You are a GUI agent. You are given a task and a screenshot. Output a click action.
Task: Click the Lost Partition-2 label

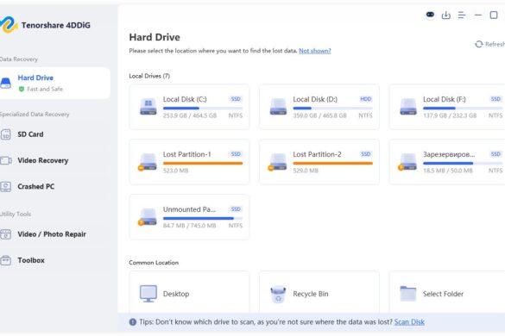point(317,154)
